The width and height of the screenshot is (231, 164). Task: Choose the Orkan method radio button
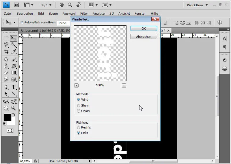pyautogui.click(x=79, y=111)
